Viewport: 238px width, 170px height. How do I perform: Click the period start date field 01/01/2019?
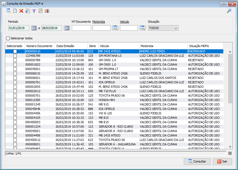click(19, 28)
